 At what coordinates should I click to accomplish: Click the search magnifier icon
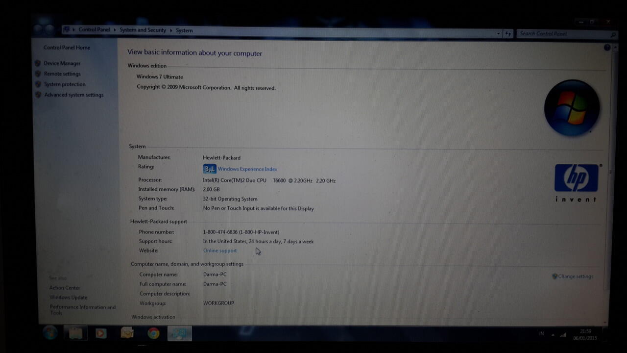(x=613, y=35)
